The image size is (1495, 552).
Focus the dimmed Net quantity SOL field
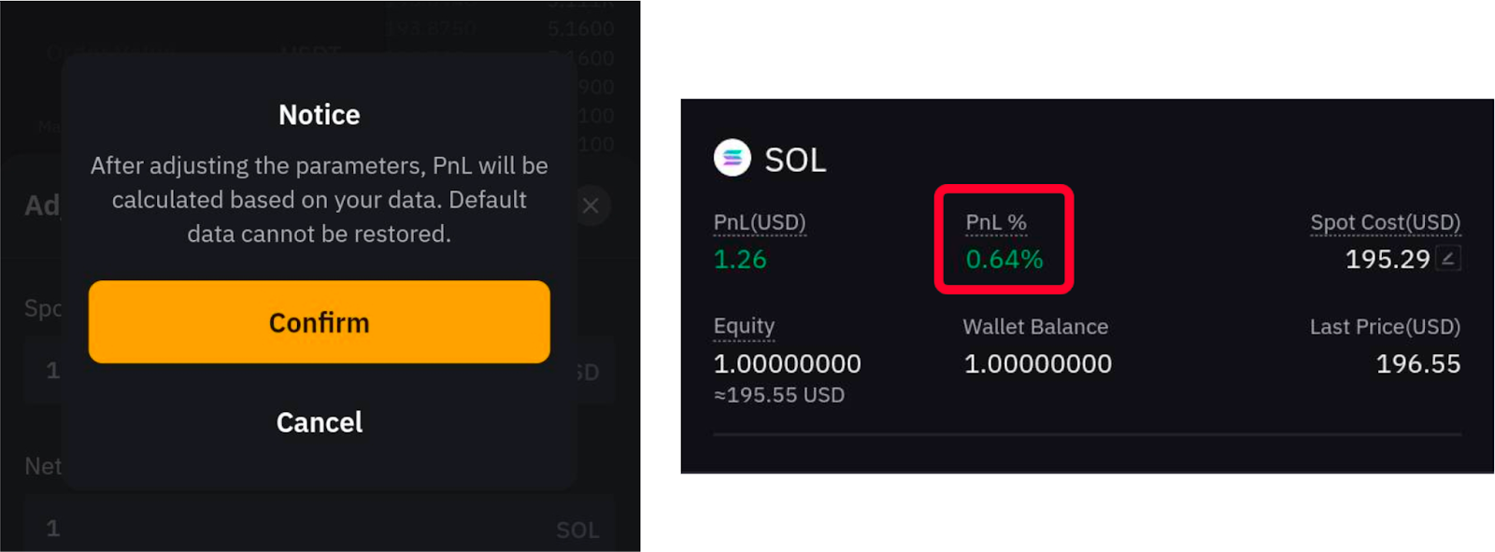(320, 529)
